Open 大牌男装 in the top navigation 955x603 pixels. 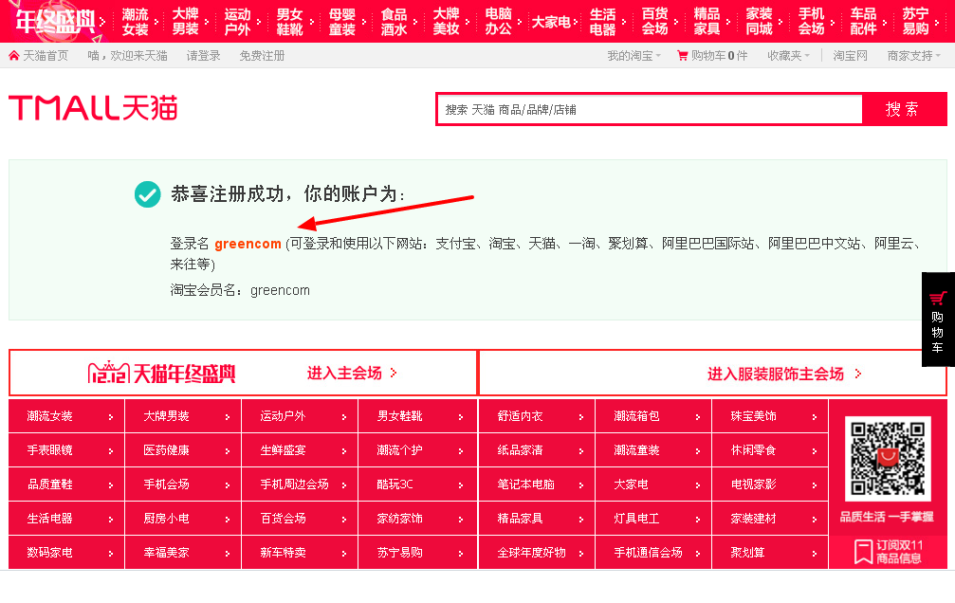(185, 21)
